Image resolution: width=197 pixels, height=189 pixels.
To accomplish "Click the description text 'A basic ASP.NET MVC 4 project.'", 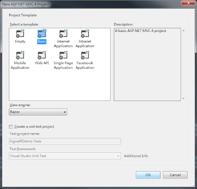I will click(x=141, y=31).
